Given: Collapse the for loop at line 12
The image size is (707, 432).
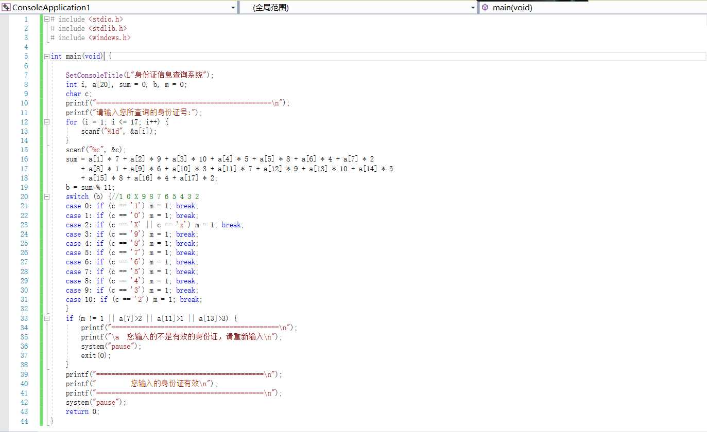Looking at the screenshot, I should point(46,122).
